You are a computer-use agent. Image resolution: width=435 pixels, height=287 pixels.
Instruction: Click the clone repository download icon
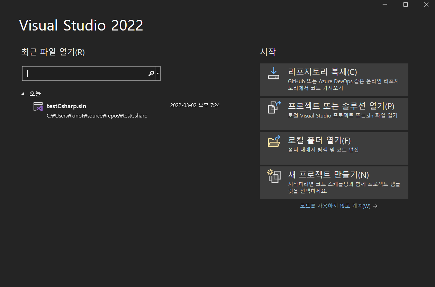point(273,73)
